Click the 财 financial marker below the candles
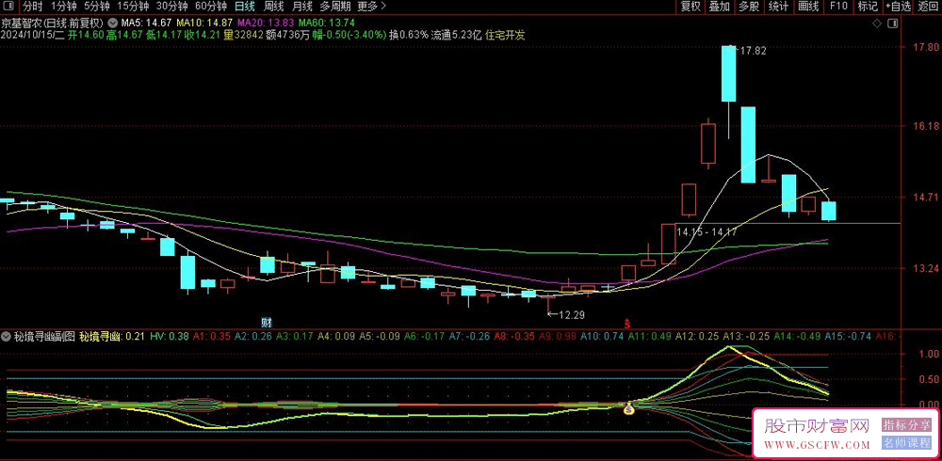 [x=267, y=321]
